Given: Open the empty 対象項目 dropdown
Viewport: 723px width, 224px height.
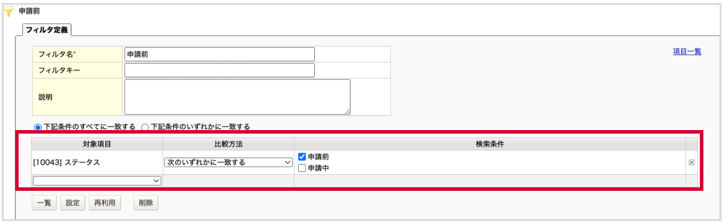Looking at the screenshot, I should pos(97,181).
